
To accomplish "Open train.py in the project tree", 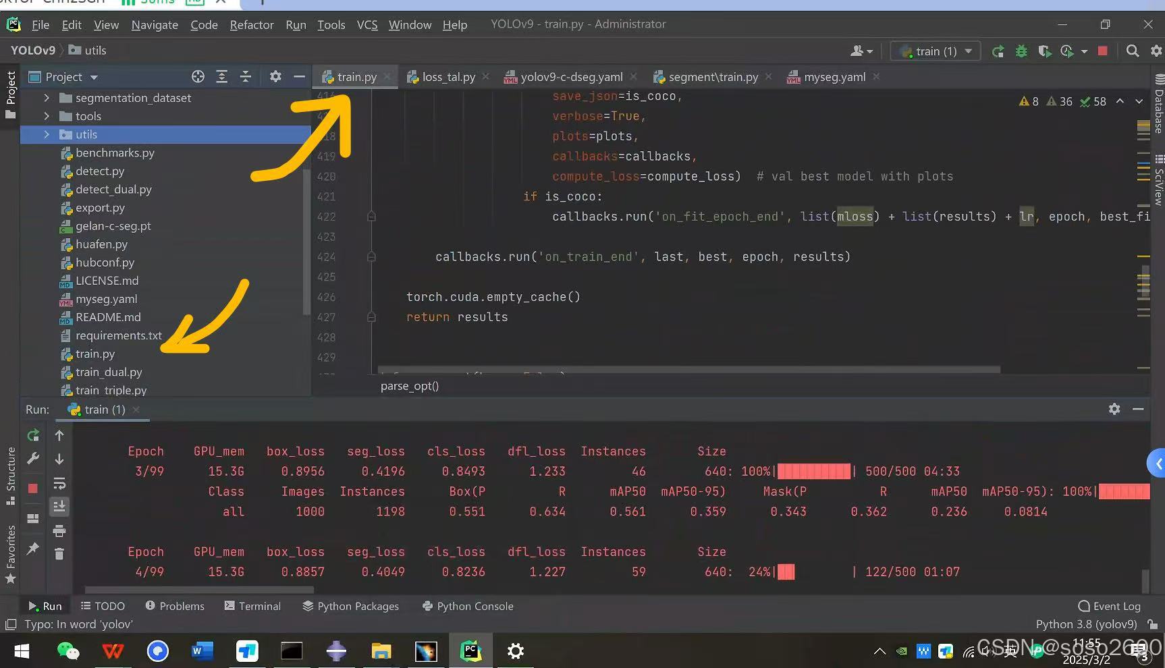I will point(95,354).
